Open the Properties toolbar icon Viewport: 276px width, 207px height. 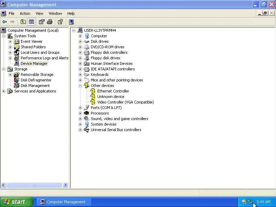(x=41, y=22)
